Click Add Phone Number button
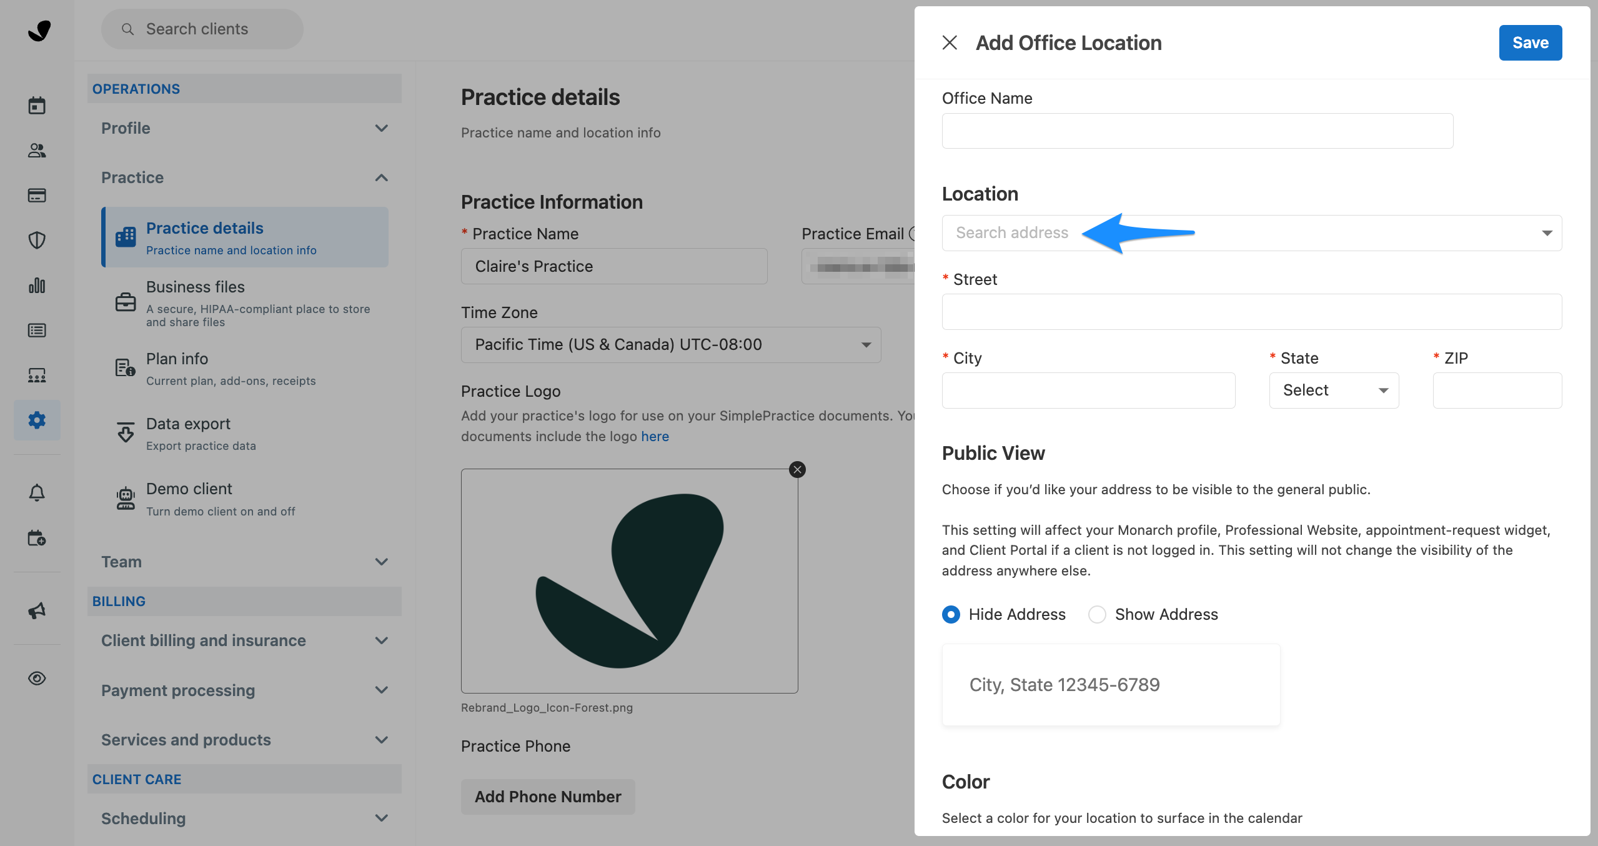The image size is (1598, 846). (548, 797)
